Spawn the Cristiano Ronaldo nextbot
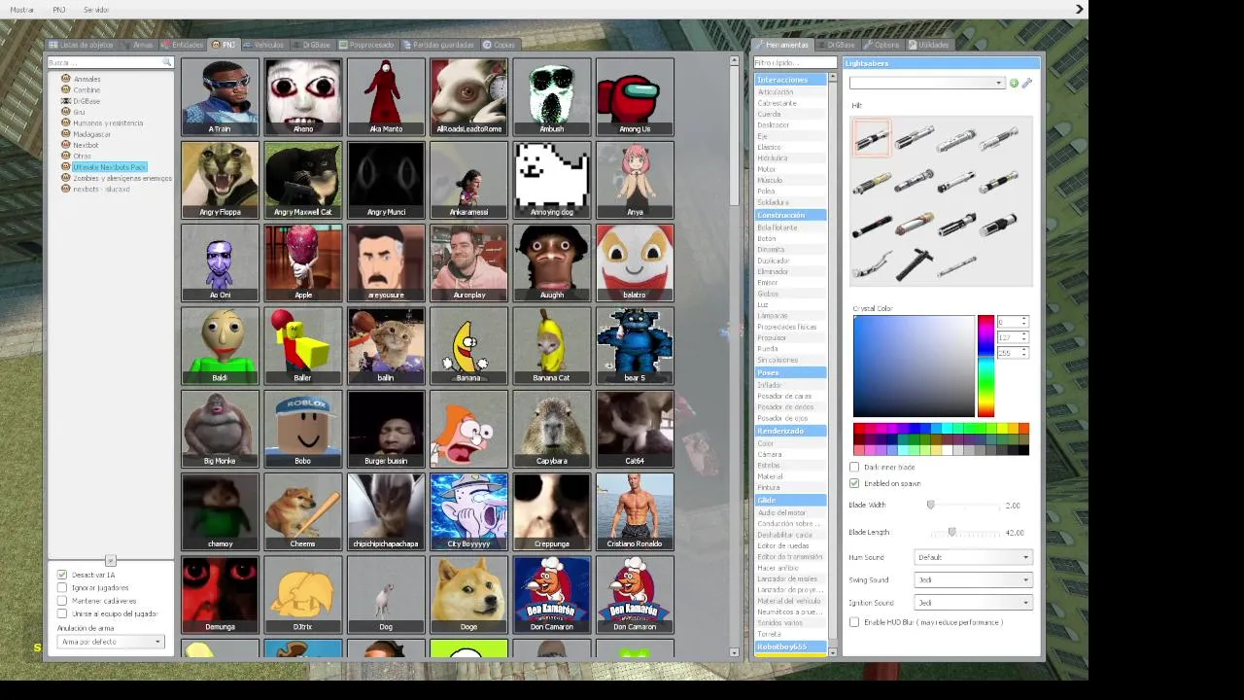The image size is (1244, 700). (x=635, y=511)
